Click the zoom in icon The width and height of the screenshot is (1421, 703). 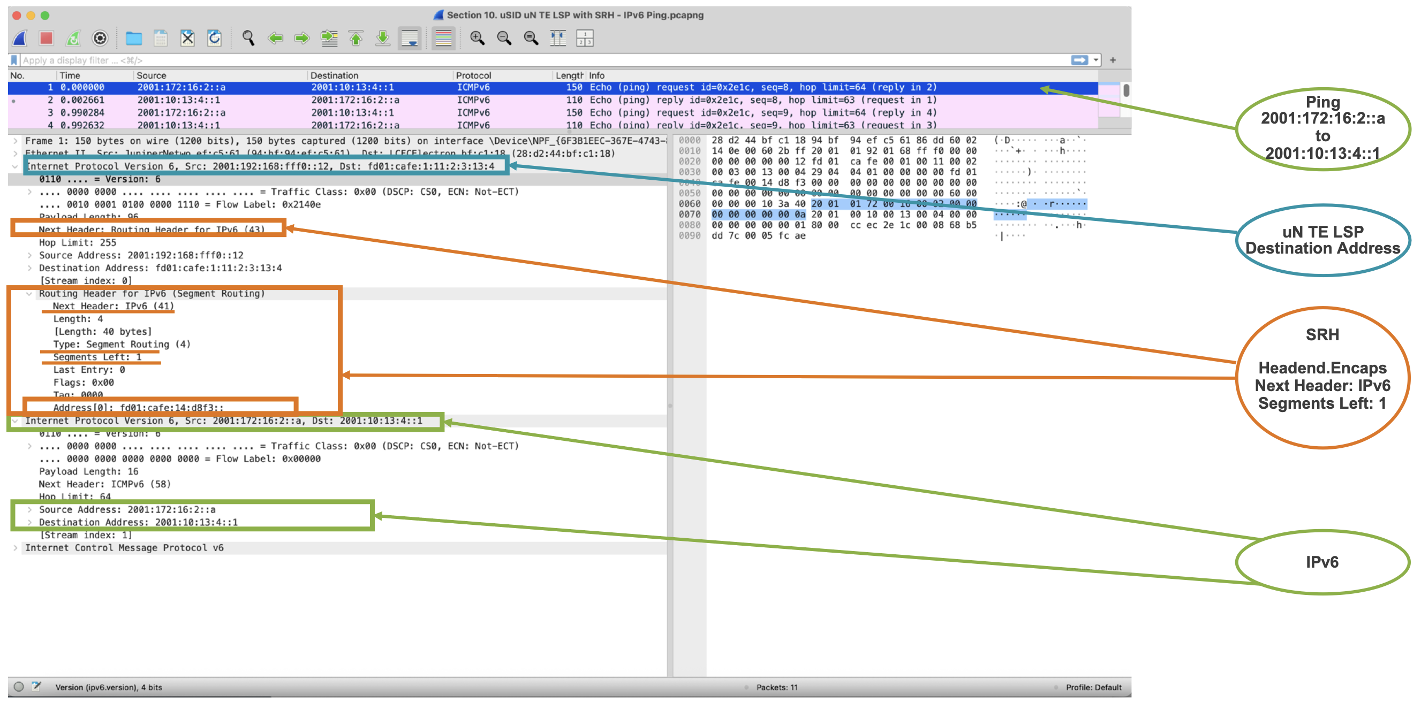pyautogui.click(x=477, y=38)
